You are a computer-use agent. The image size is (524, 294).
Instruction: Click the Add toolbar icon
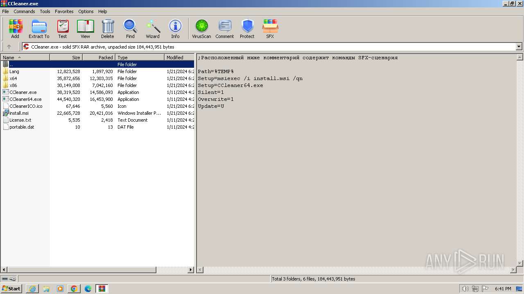point(15,29)
